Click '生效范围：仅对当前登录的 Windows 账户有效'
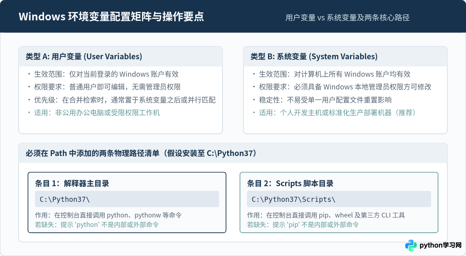Viewport: 466px width, 256px height. tap(106, 74)
